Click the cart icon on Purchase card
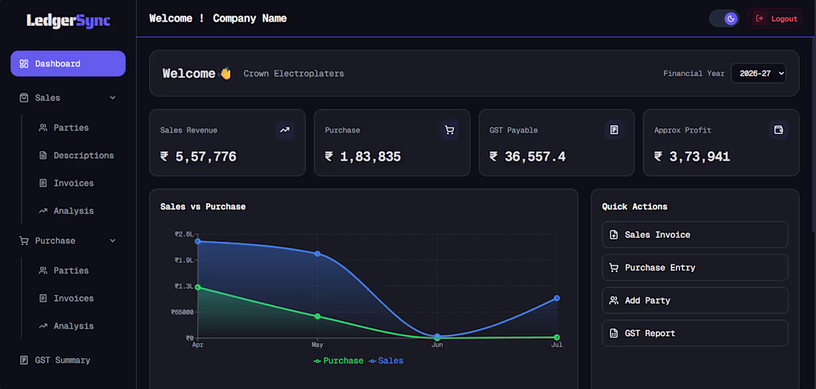The image size is (816, 389). [x=450, y=130]
